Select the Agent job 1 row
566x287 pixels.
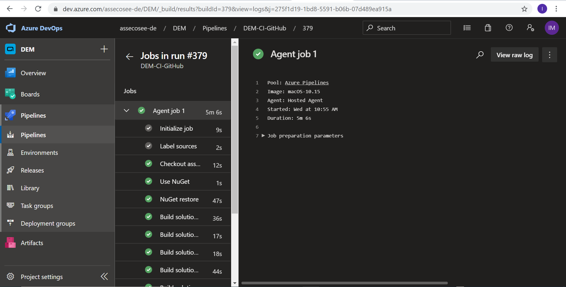(x=173, y=111)
